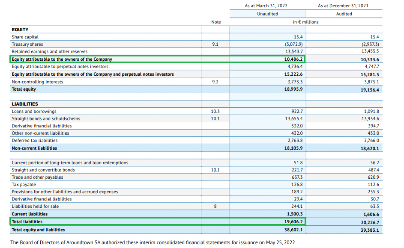The width and height of the screenshot is (404, 248).
Task: Click the "As at December 31, 2021" column header
Action: 343,6
